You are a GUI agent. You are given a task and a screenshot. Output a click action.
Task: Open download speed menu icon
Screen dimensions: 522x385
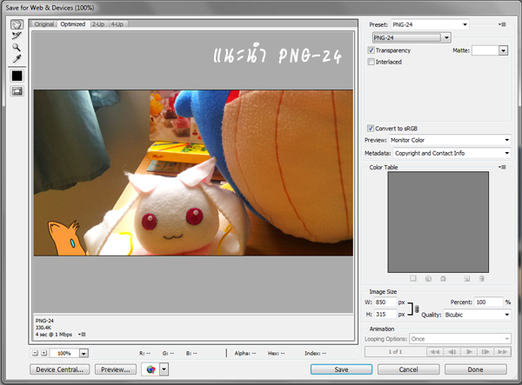point(82,334)
